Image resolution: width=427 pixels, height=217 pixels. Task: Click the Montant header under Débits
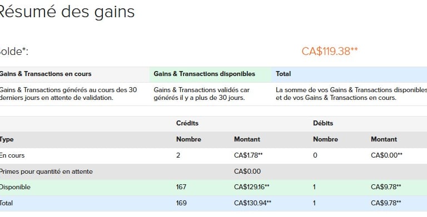coord(384,139)
